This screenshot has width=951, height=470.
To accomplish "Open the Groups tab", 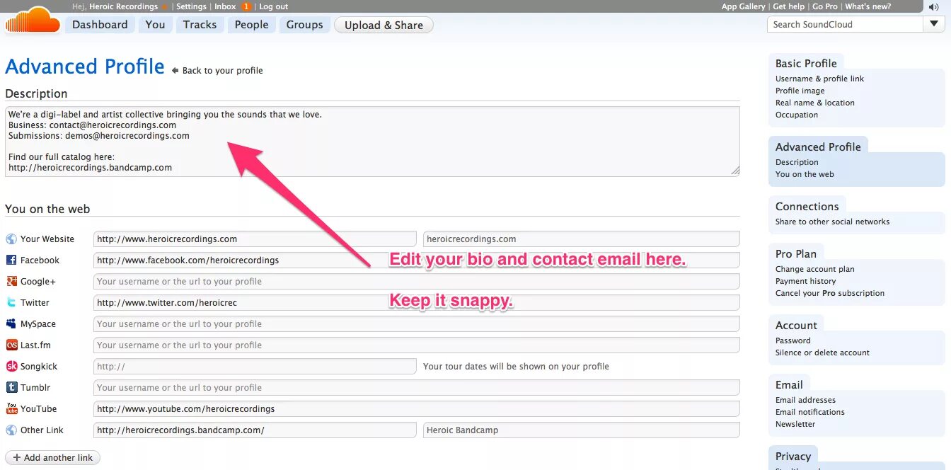I will click(x=304, y=25).
